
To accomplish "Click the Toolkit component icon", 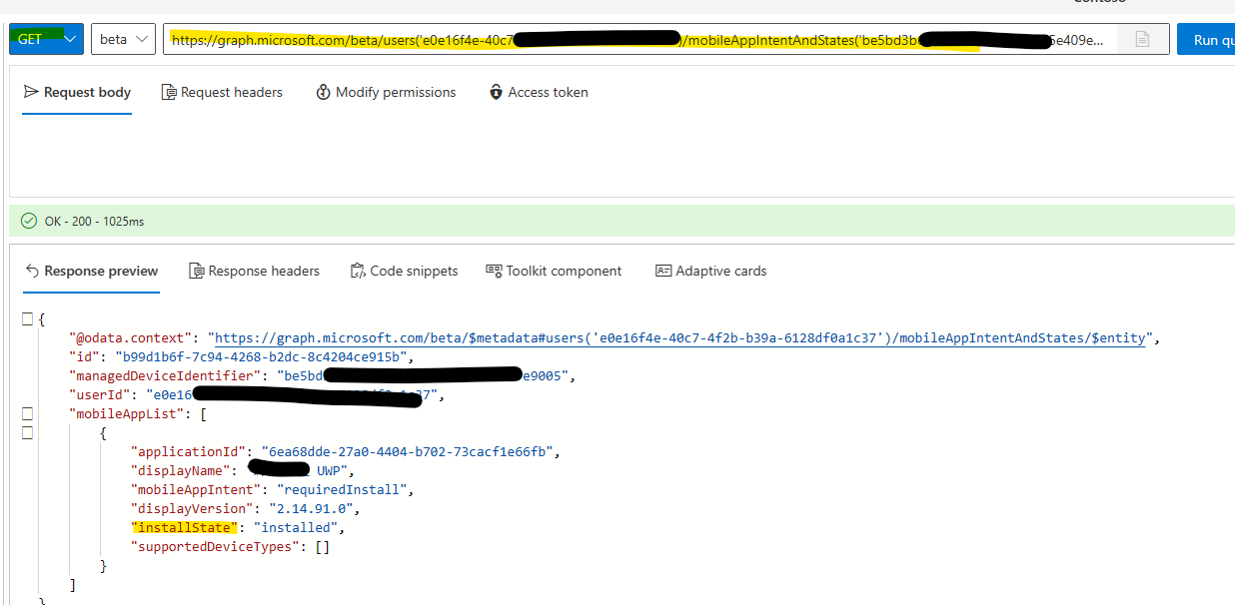I will coord(494,271).
